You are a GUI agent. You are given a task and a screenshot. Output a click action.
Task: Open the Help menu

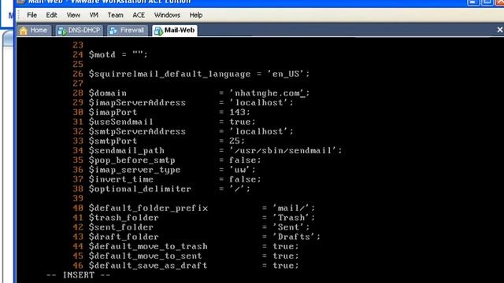click(x=196, y=15)
